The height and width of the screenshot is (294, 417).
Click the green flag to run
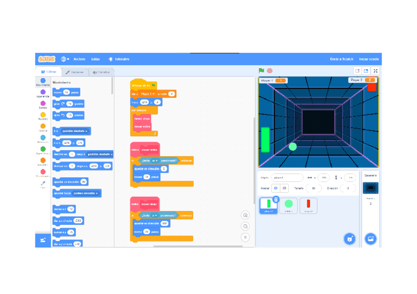pyautogui.click(x=262, y=71)
